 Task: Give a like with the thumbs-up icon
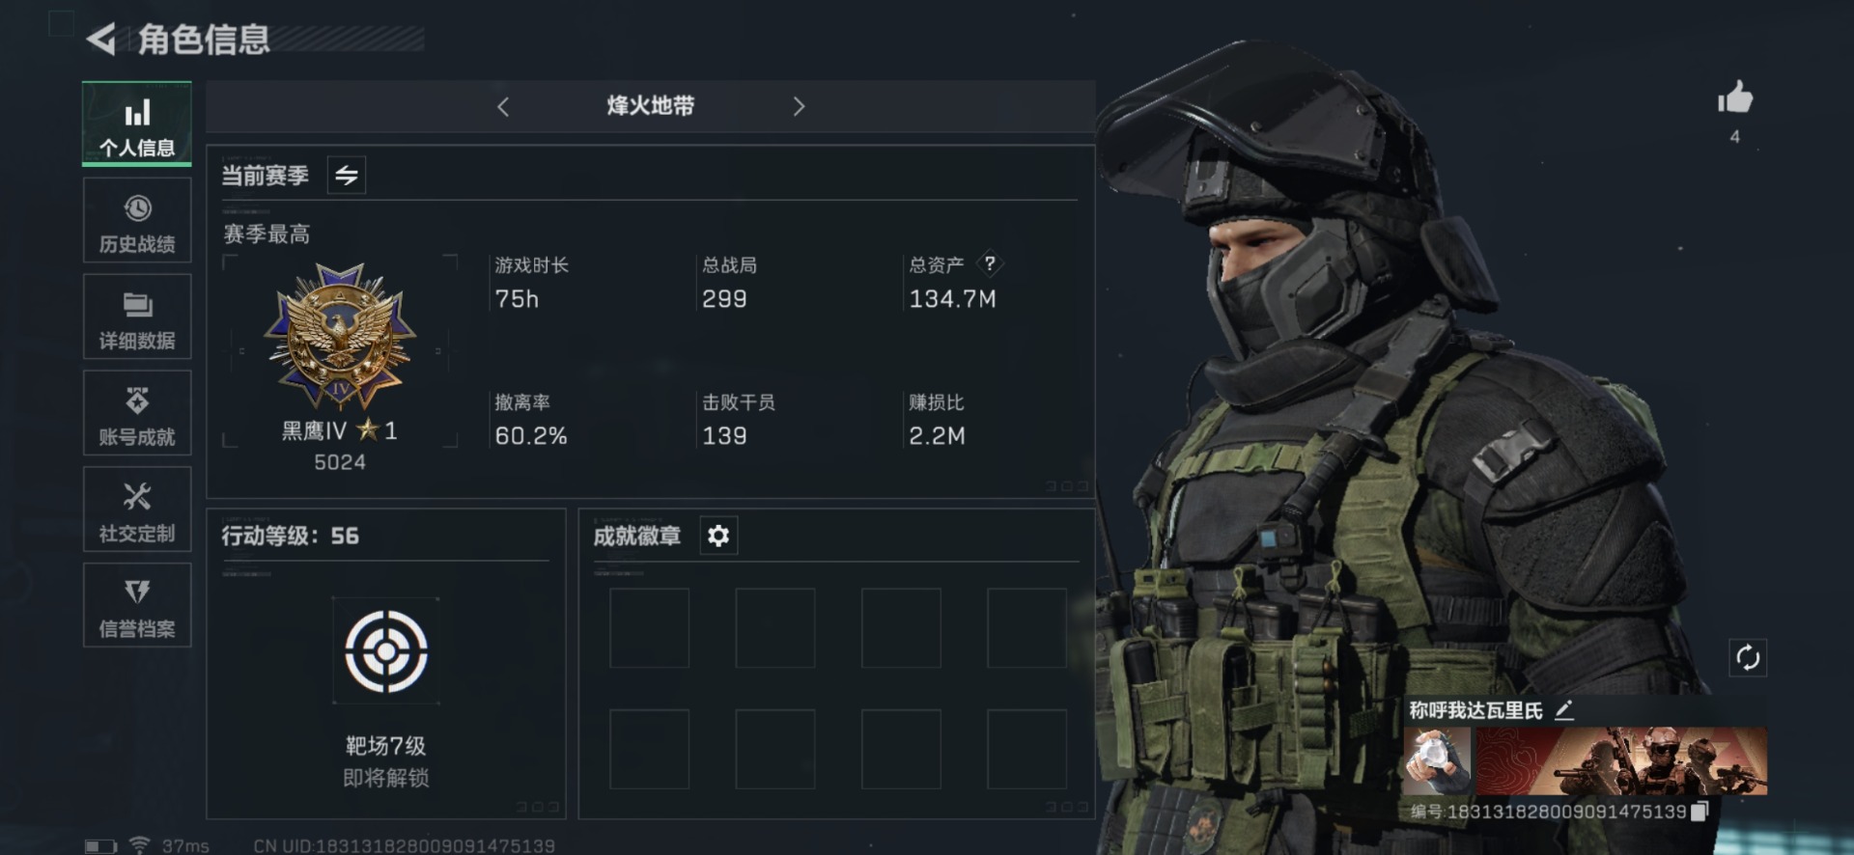coord(1734,97)
